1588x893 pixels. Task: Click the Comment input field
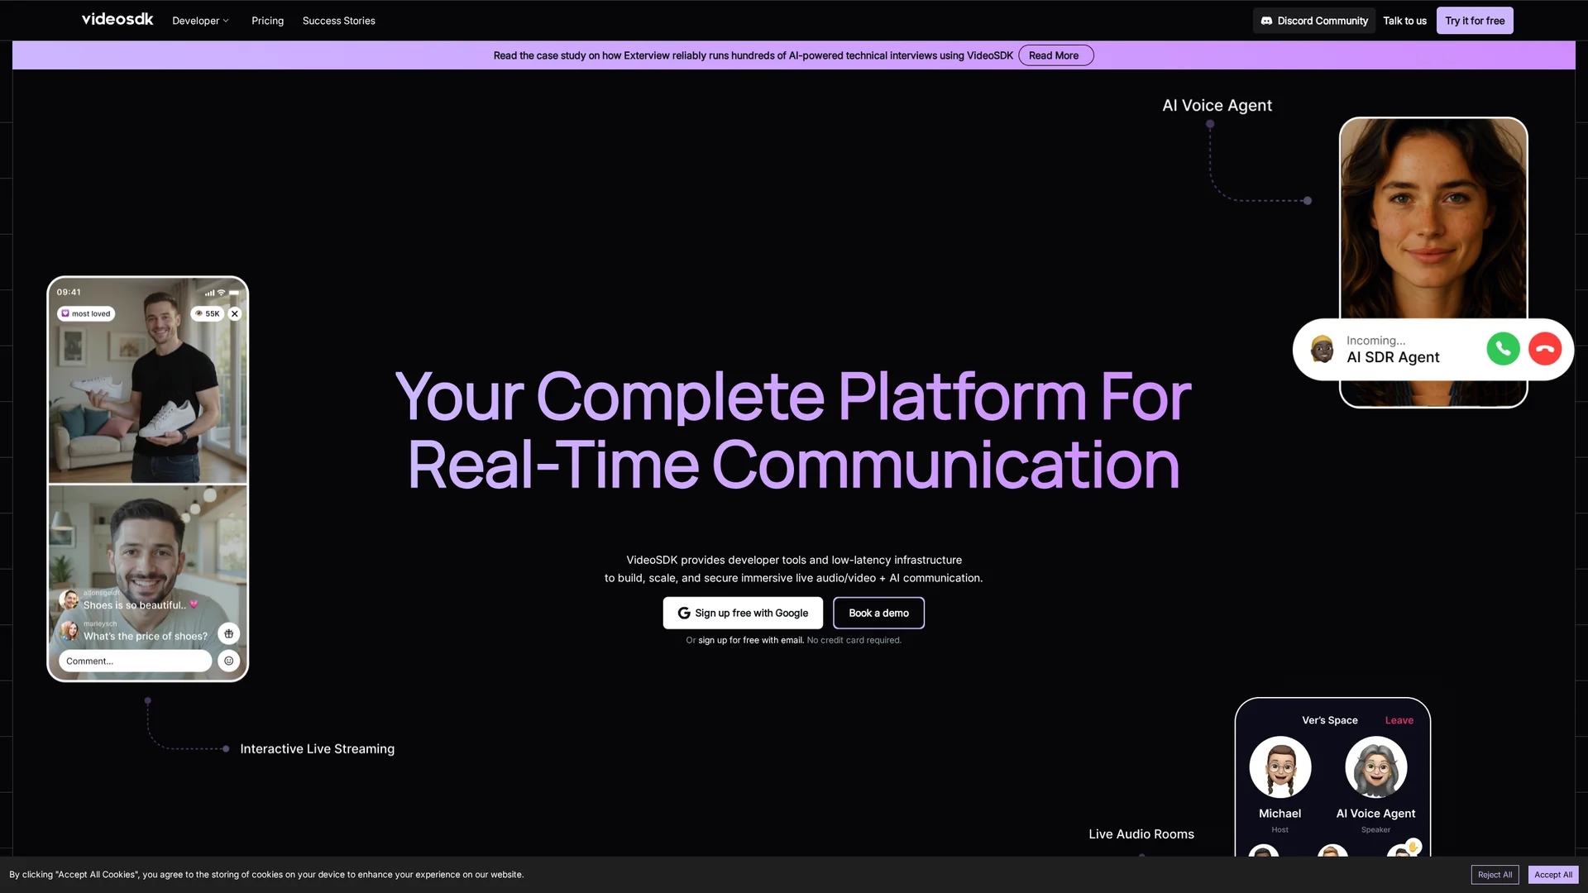coord(135,661)
